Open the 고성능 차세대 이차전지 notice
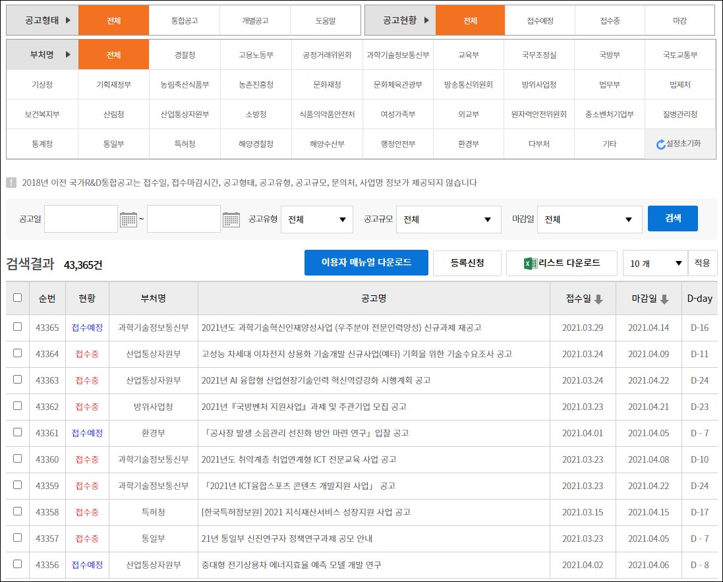The width and height of the screenshot is (723, 582). click(357, 354)
